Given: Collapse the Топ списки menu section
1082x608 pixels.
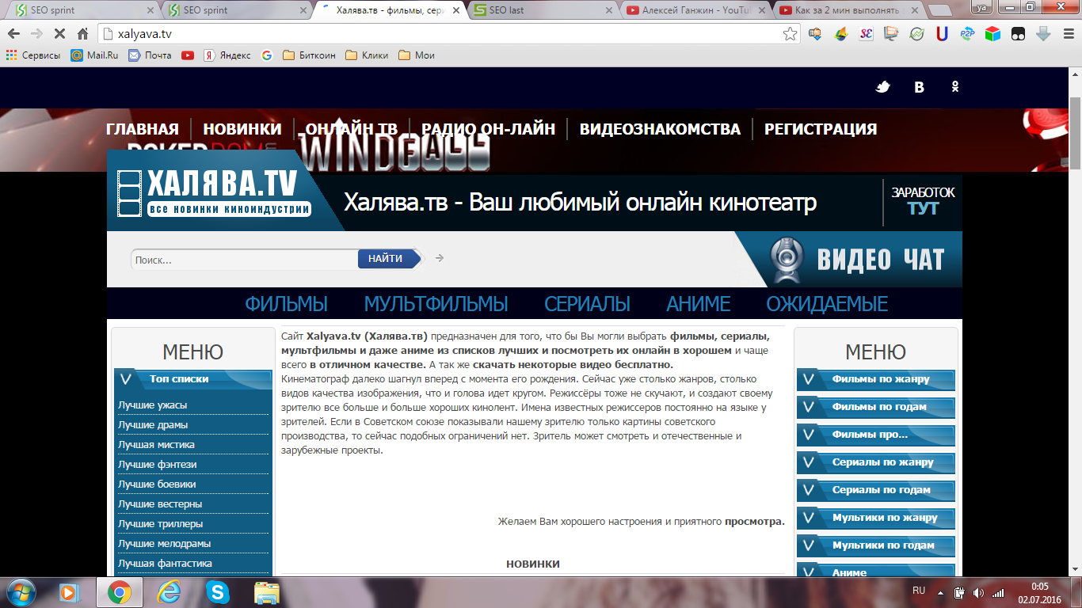Looking at the screenshot, I should (192, 379).
